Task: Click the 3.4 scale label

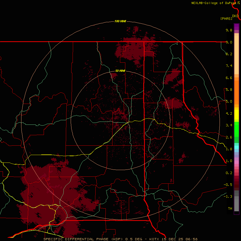Action: click(229, 125)
